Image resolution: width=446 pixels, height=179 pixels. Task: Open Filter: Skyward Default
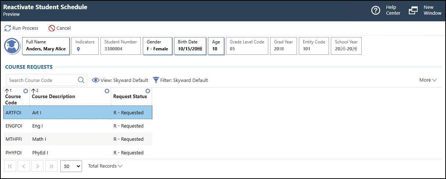(180, 80)
